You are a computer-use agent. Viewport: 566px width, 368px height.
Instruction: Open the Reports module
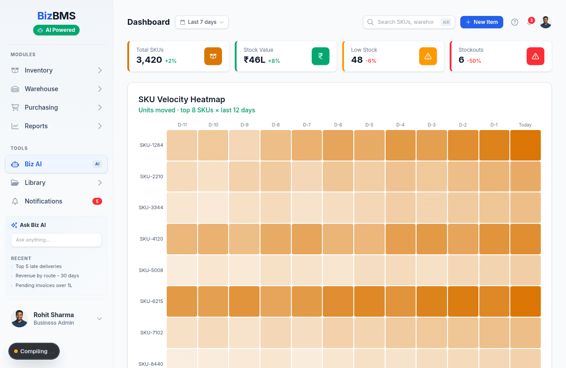pyautogui.click(x=36, y=126)
